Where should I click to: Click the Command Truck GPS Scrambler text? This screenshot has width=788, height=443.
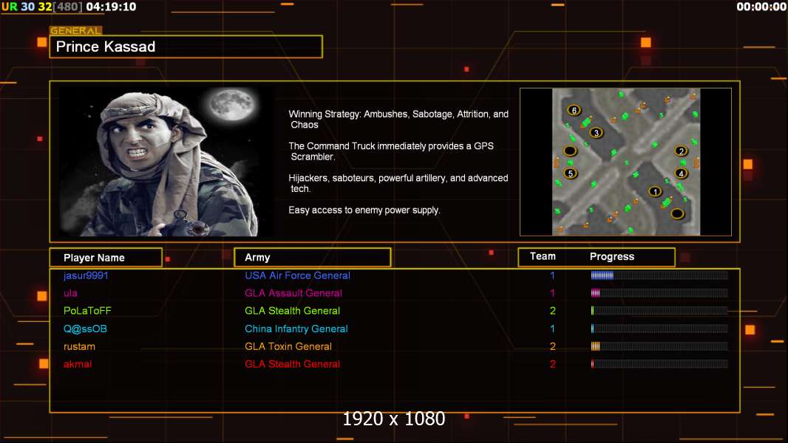pyautogui.click(x=391, y=151)
